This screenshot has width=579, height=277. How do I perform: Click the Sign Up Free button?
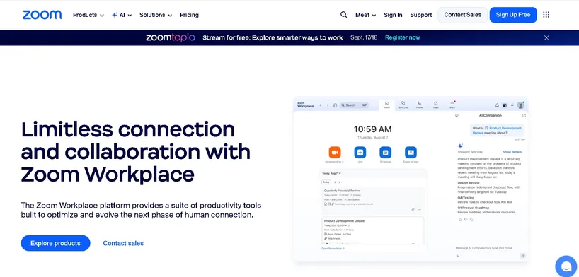[513, 15]
